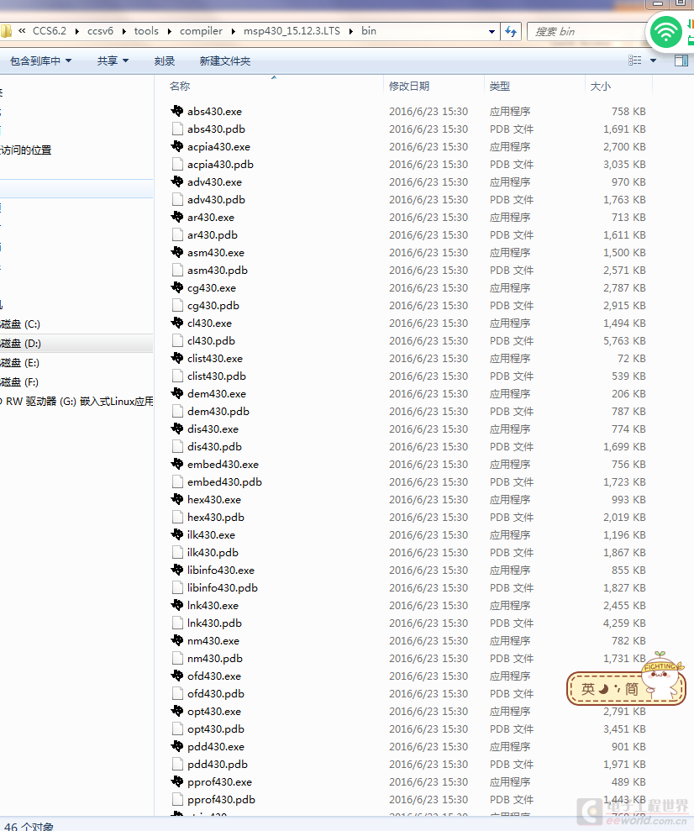Select the dem430.exe file icon

pos(177,393)
